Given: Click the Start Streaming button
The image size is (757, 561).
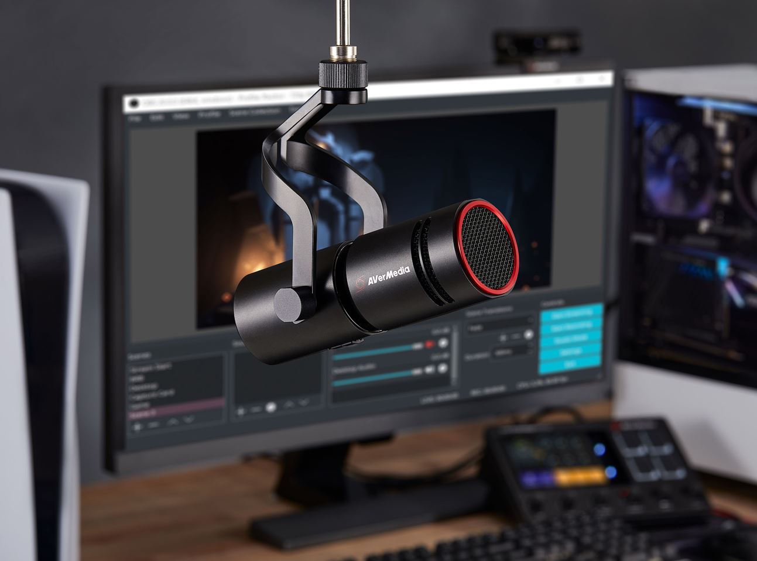Looking at the screenshot, I should tap(571, 313).
